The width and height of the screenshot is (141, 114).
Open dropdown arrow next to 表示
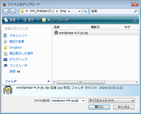38,20
